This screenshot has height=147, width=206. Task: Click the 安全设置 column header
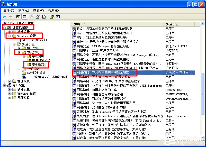click(x=179, y=24)
